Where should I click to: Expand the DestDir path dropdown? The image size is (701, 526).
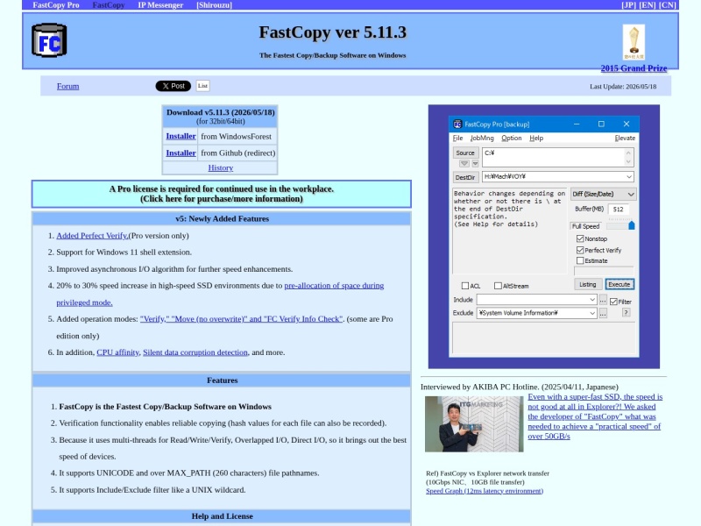(628, 177)
